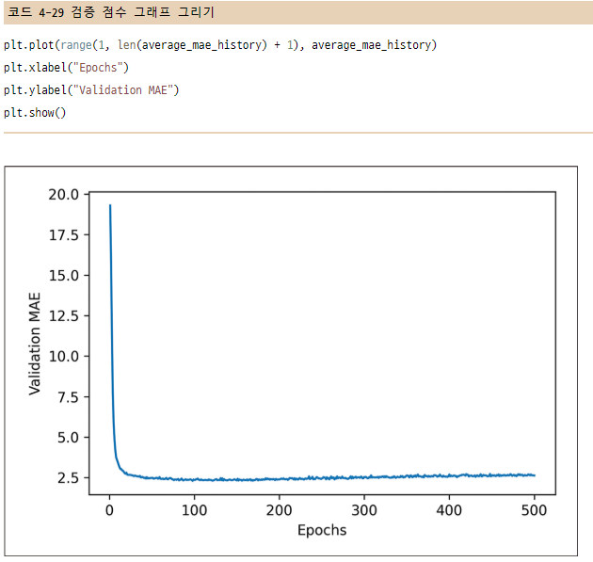Click the y-axis tick value 20.0
Screen dimensions: 593x562
[64, 194]
